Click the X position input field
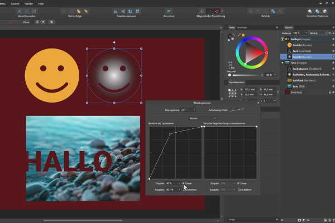The width and height of the screenshot is (335, 223). coord(250,89)
